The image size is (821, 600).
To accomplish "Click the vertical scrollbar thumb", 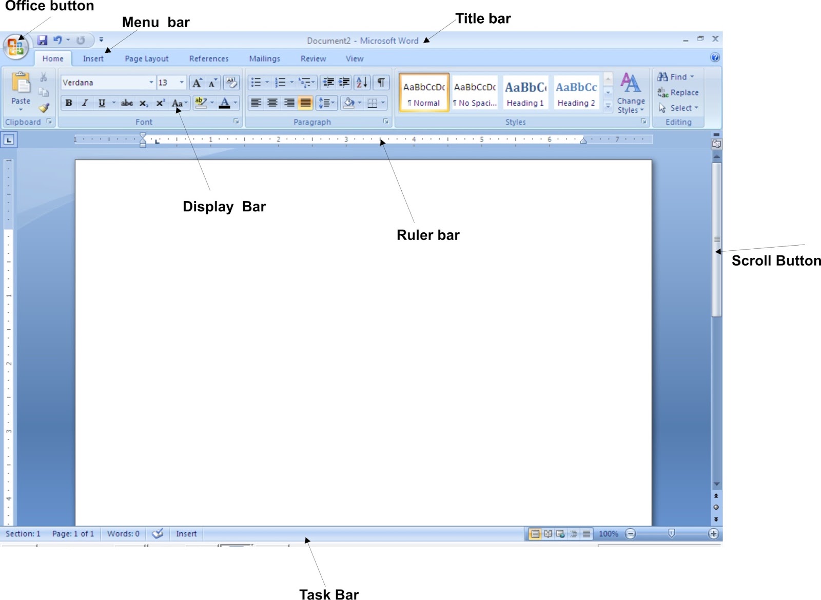I will [717, 239].
